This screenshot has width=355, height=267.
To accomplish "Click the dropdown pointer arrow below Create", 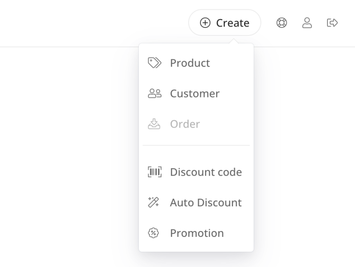I will (234, 41).
